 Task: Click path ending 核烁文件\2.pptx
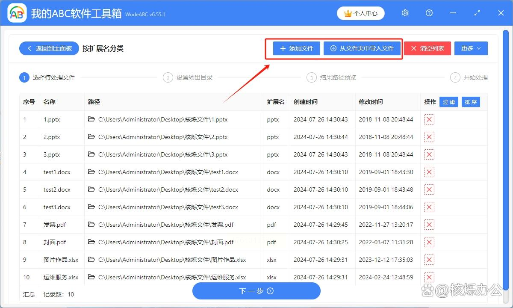tap(163, 137)
